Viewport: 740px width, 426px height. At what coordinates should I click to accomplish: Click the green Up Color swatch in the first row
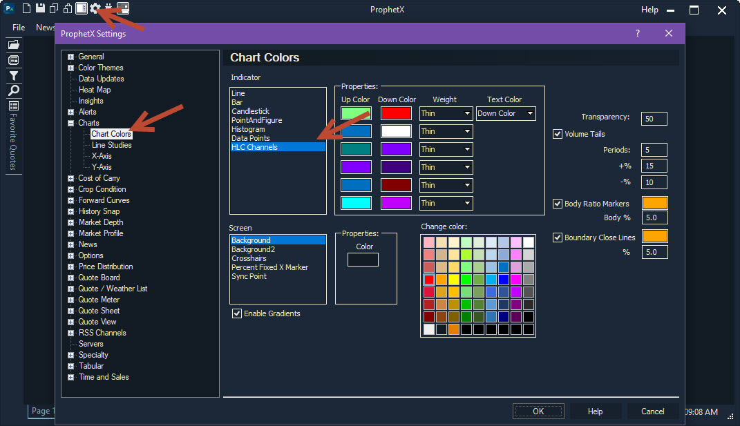(356, 113)
